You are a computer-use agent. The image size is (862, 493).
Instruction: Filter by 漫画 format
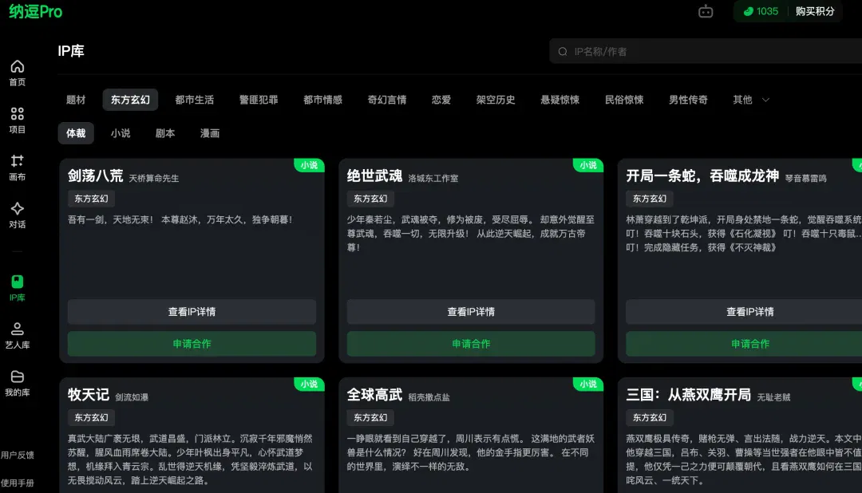click(x=210, y=133)
